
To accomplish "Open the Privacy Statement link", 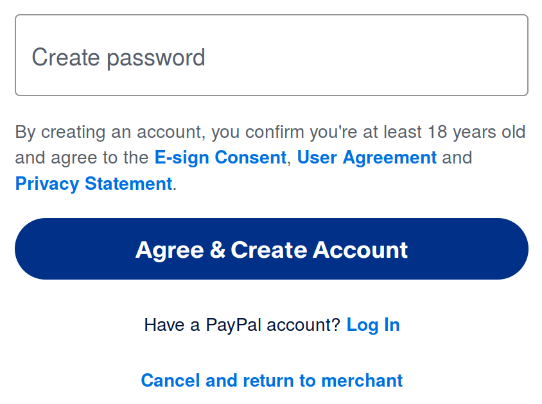I will (94, 184).
